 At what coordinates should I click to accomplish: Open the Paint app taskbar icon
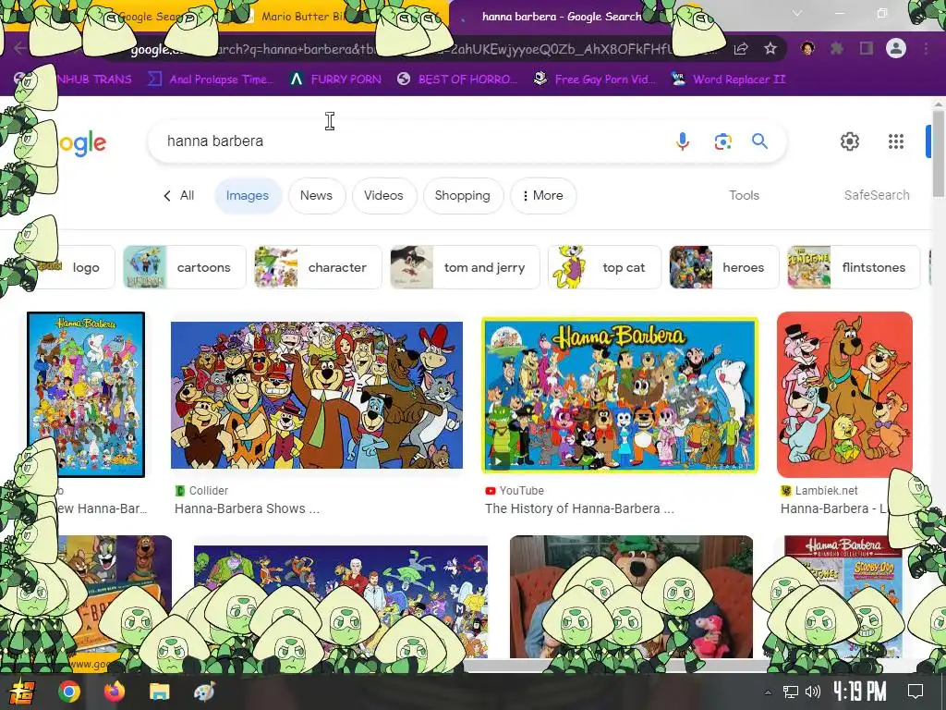(204, 692)
